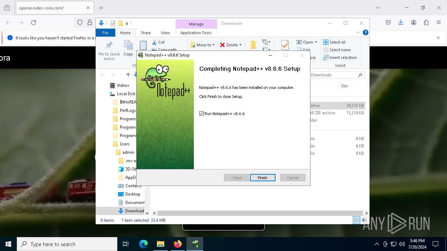Select the 13,218 KB ZIP archive row
The height and width of the screenshot is (251, 447).
[x=338, y=113]
